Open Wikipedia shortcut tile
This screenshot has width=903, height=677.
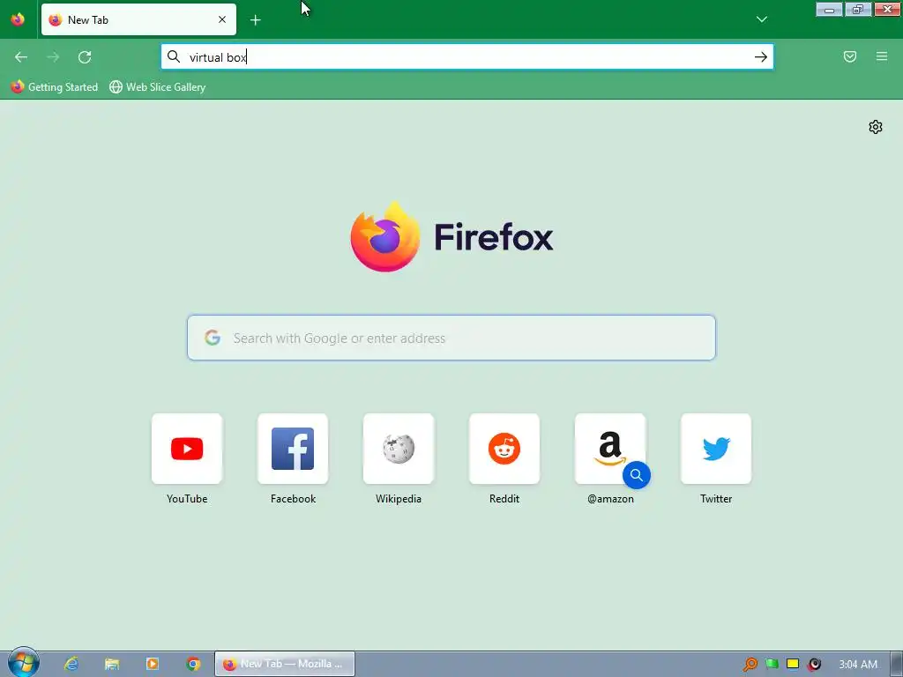pyautogui.click(x=398, y=449)
